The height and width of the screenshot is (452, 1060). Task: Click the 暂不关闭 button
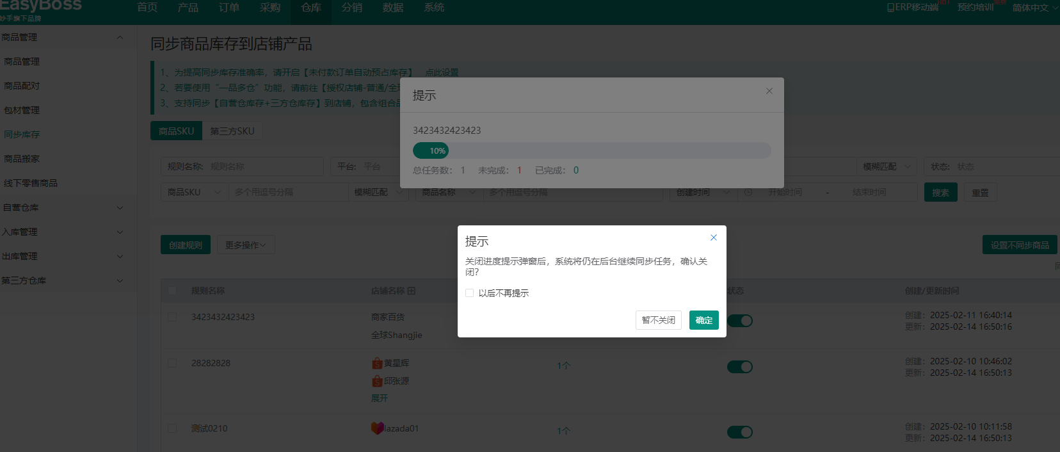659,320
